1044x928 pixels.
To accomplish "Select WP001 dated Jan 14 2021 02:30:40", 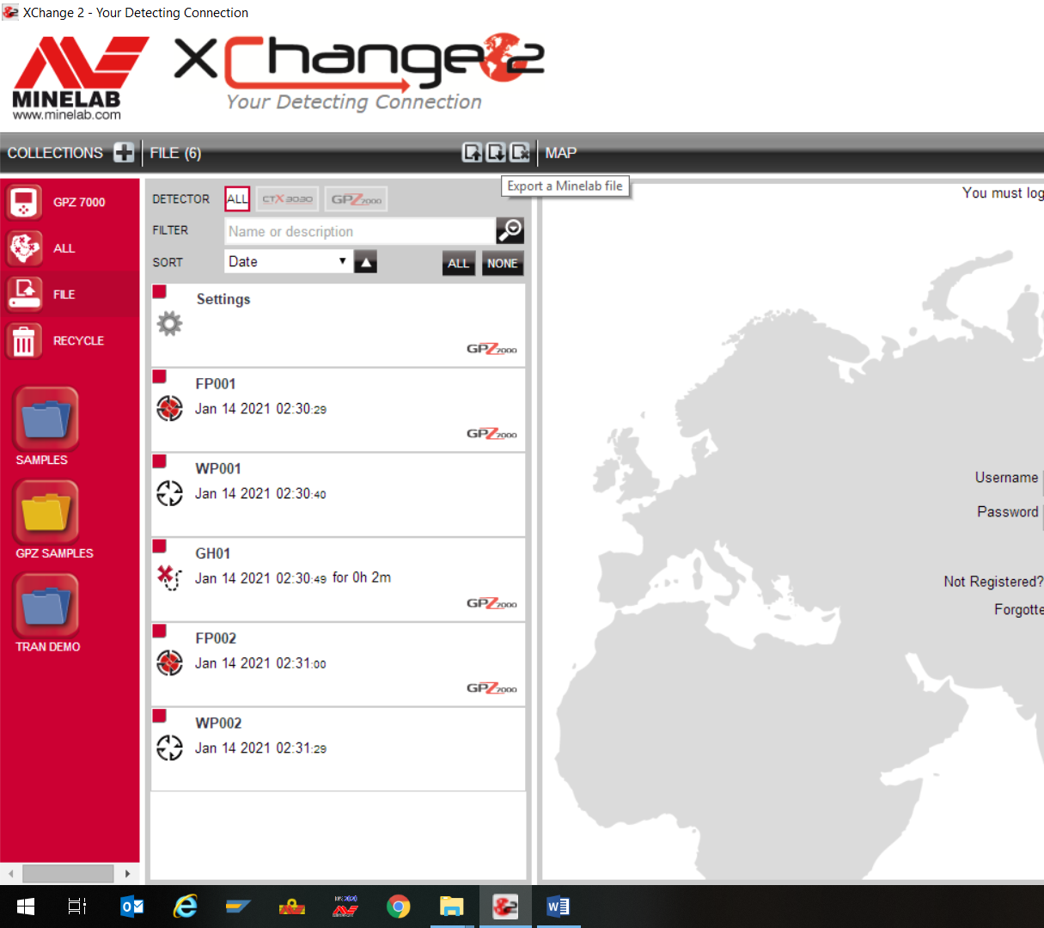I will pyautogui.click(x=339, y=495).
